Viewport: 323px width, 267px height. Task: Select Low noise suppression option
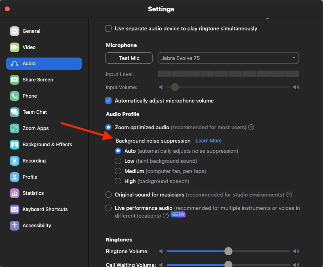pyautogui.click(x=118, y=161)
